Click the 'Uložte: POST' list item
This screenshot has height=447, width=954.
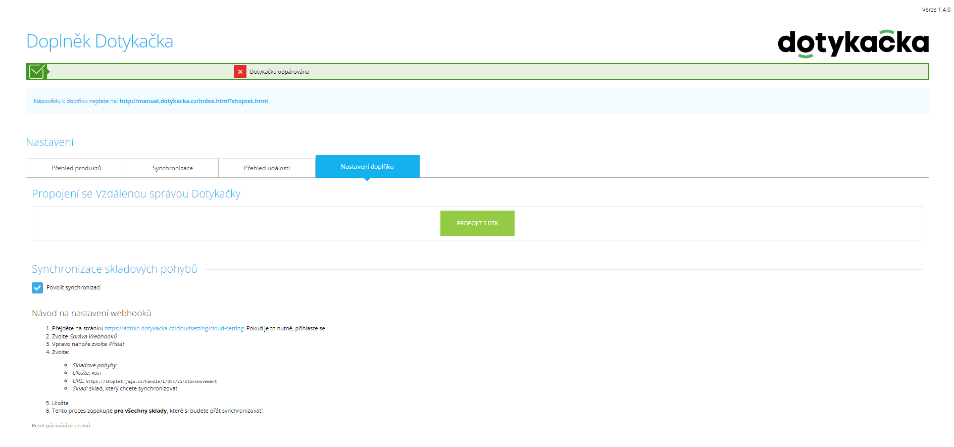coord(87,373)
